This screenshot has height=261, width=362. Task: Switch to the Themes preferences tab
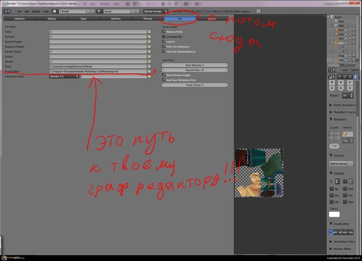point(148,18)
